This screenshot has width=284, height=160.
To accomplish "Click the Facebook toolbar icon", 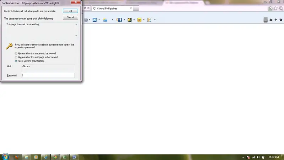I will pyautogui.click(x=120, y=20).
